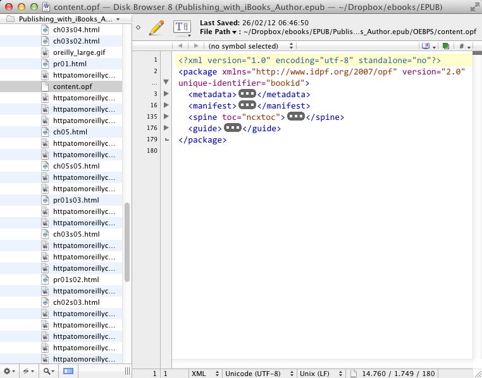Screen dimensions: 482x378
Task: Click the unique-identifier="bookid" attribute text
Action: pyautogui.click(x=241, y=83)
